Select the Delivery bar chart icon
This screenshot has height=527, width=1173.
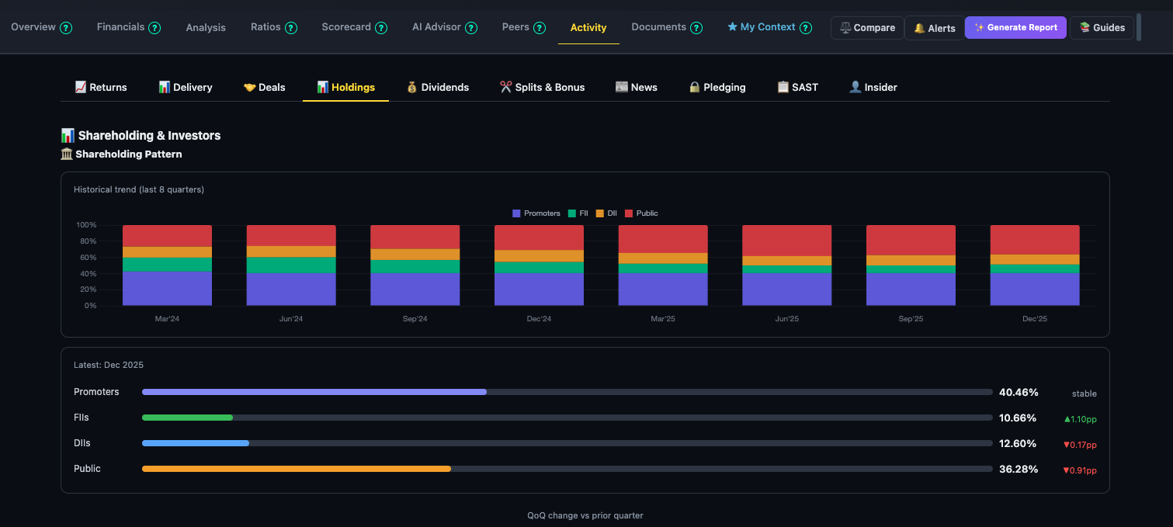(164, 87)
